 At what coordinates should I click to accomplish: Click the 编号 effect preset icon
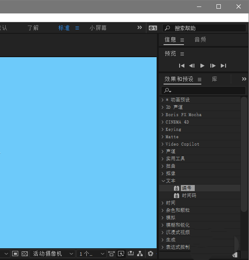[x=177, y=188]
